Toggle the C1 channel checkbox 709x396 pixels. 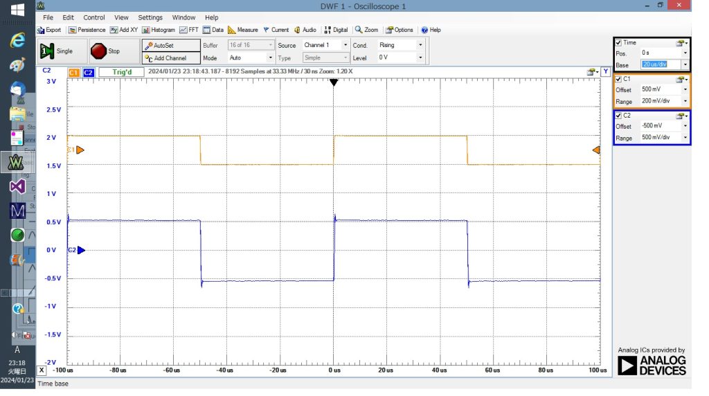pos(618,79)
